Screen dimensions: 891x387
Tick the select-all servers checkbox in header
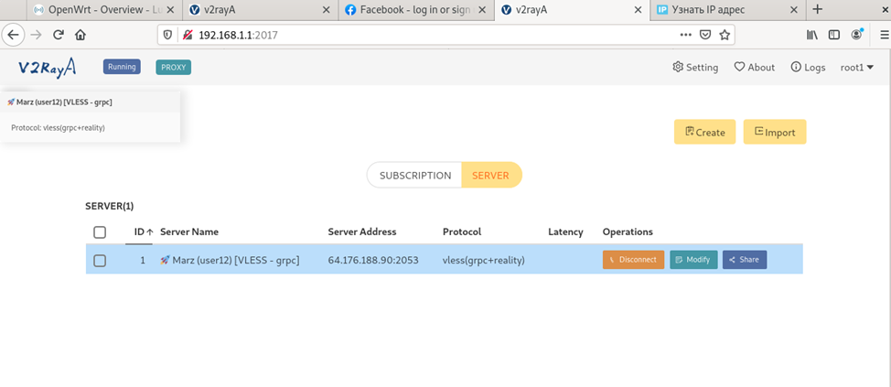[100, 232]
